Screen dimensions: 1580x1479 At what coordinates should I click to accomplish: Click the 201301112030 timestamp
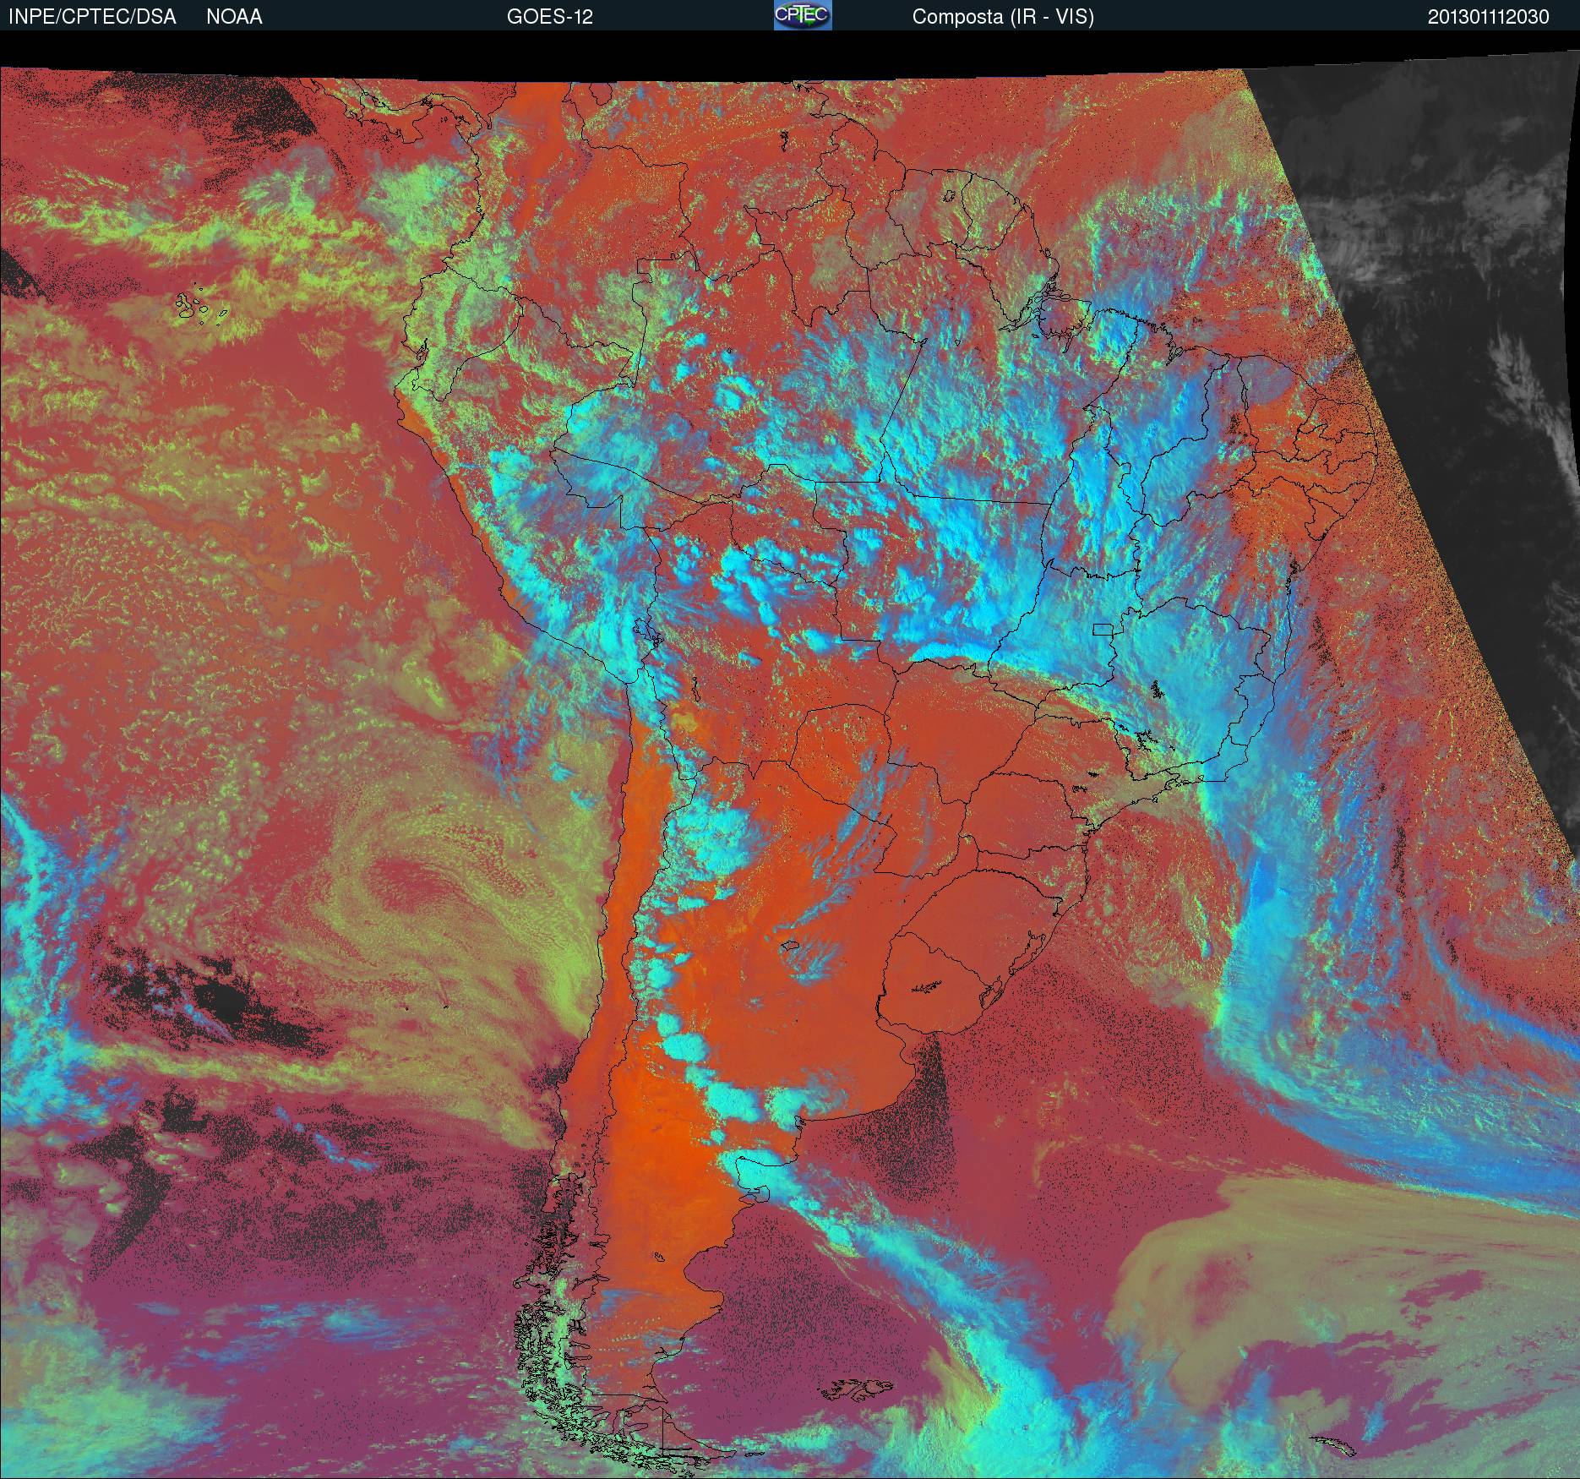click(x=1489, y=17)
